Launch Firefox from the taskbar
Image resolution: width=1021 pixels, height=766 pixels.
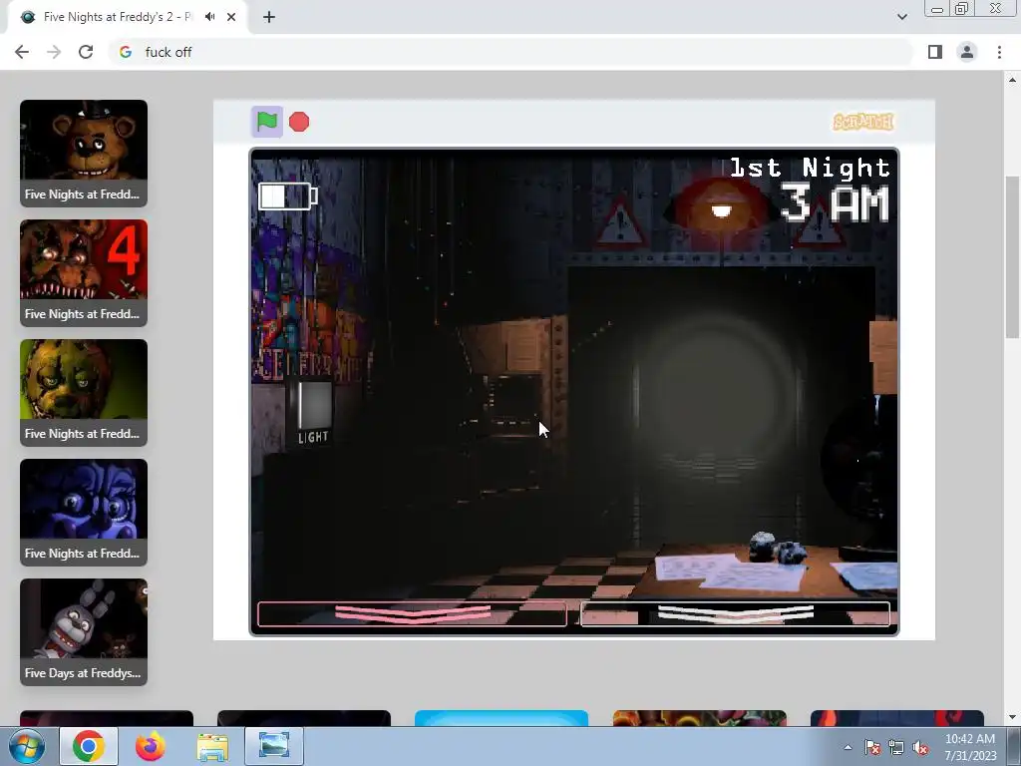pos(151,746)
